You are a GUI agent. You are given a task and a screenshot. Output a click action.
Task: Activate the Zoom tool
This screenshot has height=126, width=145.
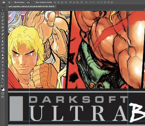(x=3, y=79)
